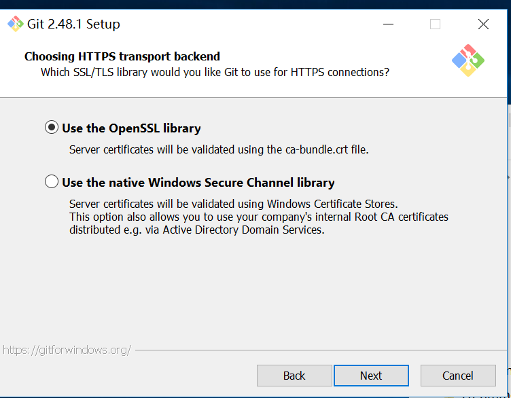
Task: Cancel the Git setup
Action: (x=458, y=376)
